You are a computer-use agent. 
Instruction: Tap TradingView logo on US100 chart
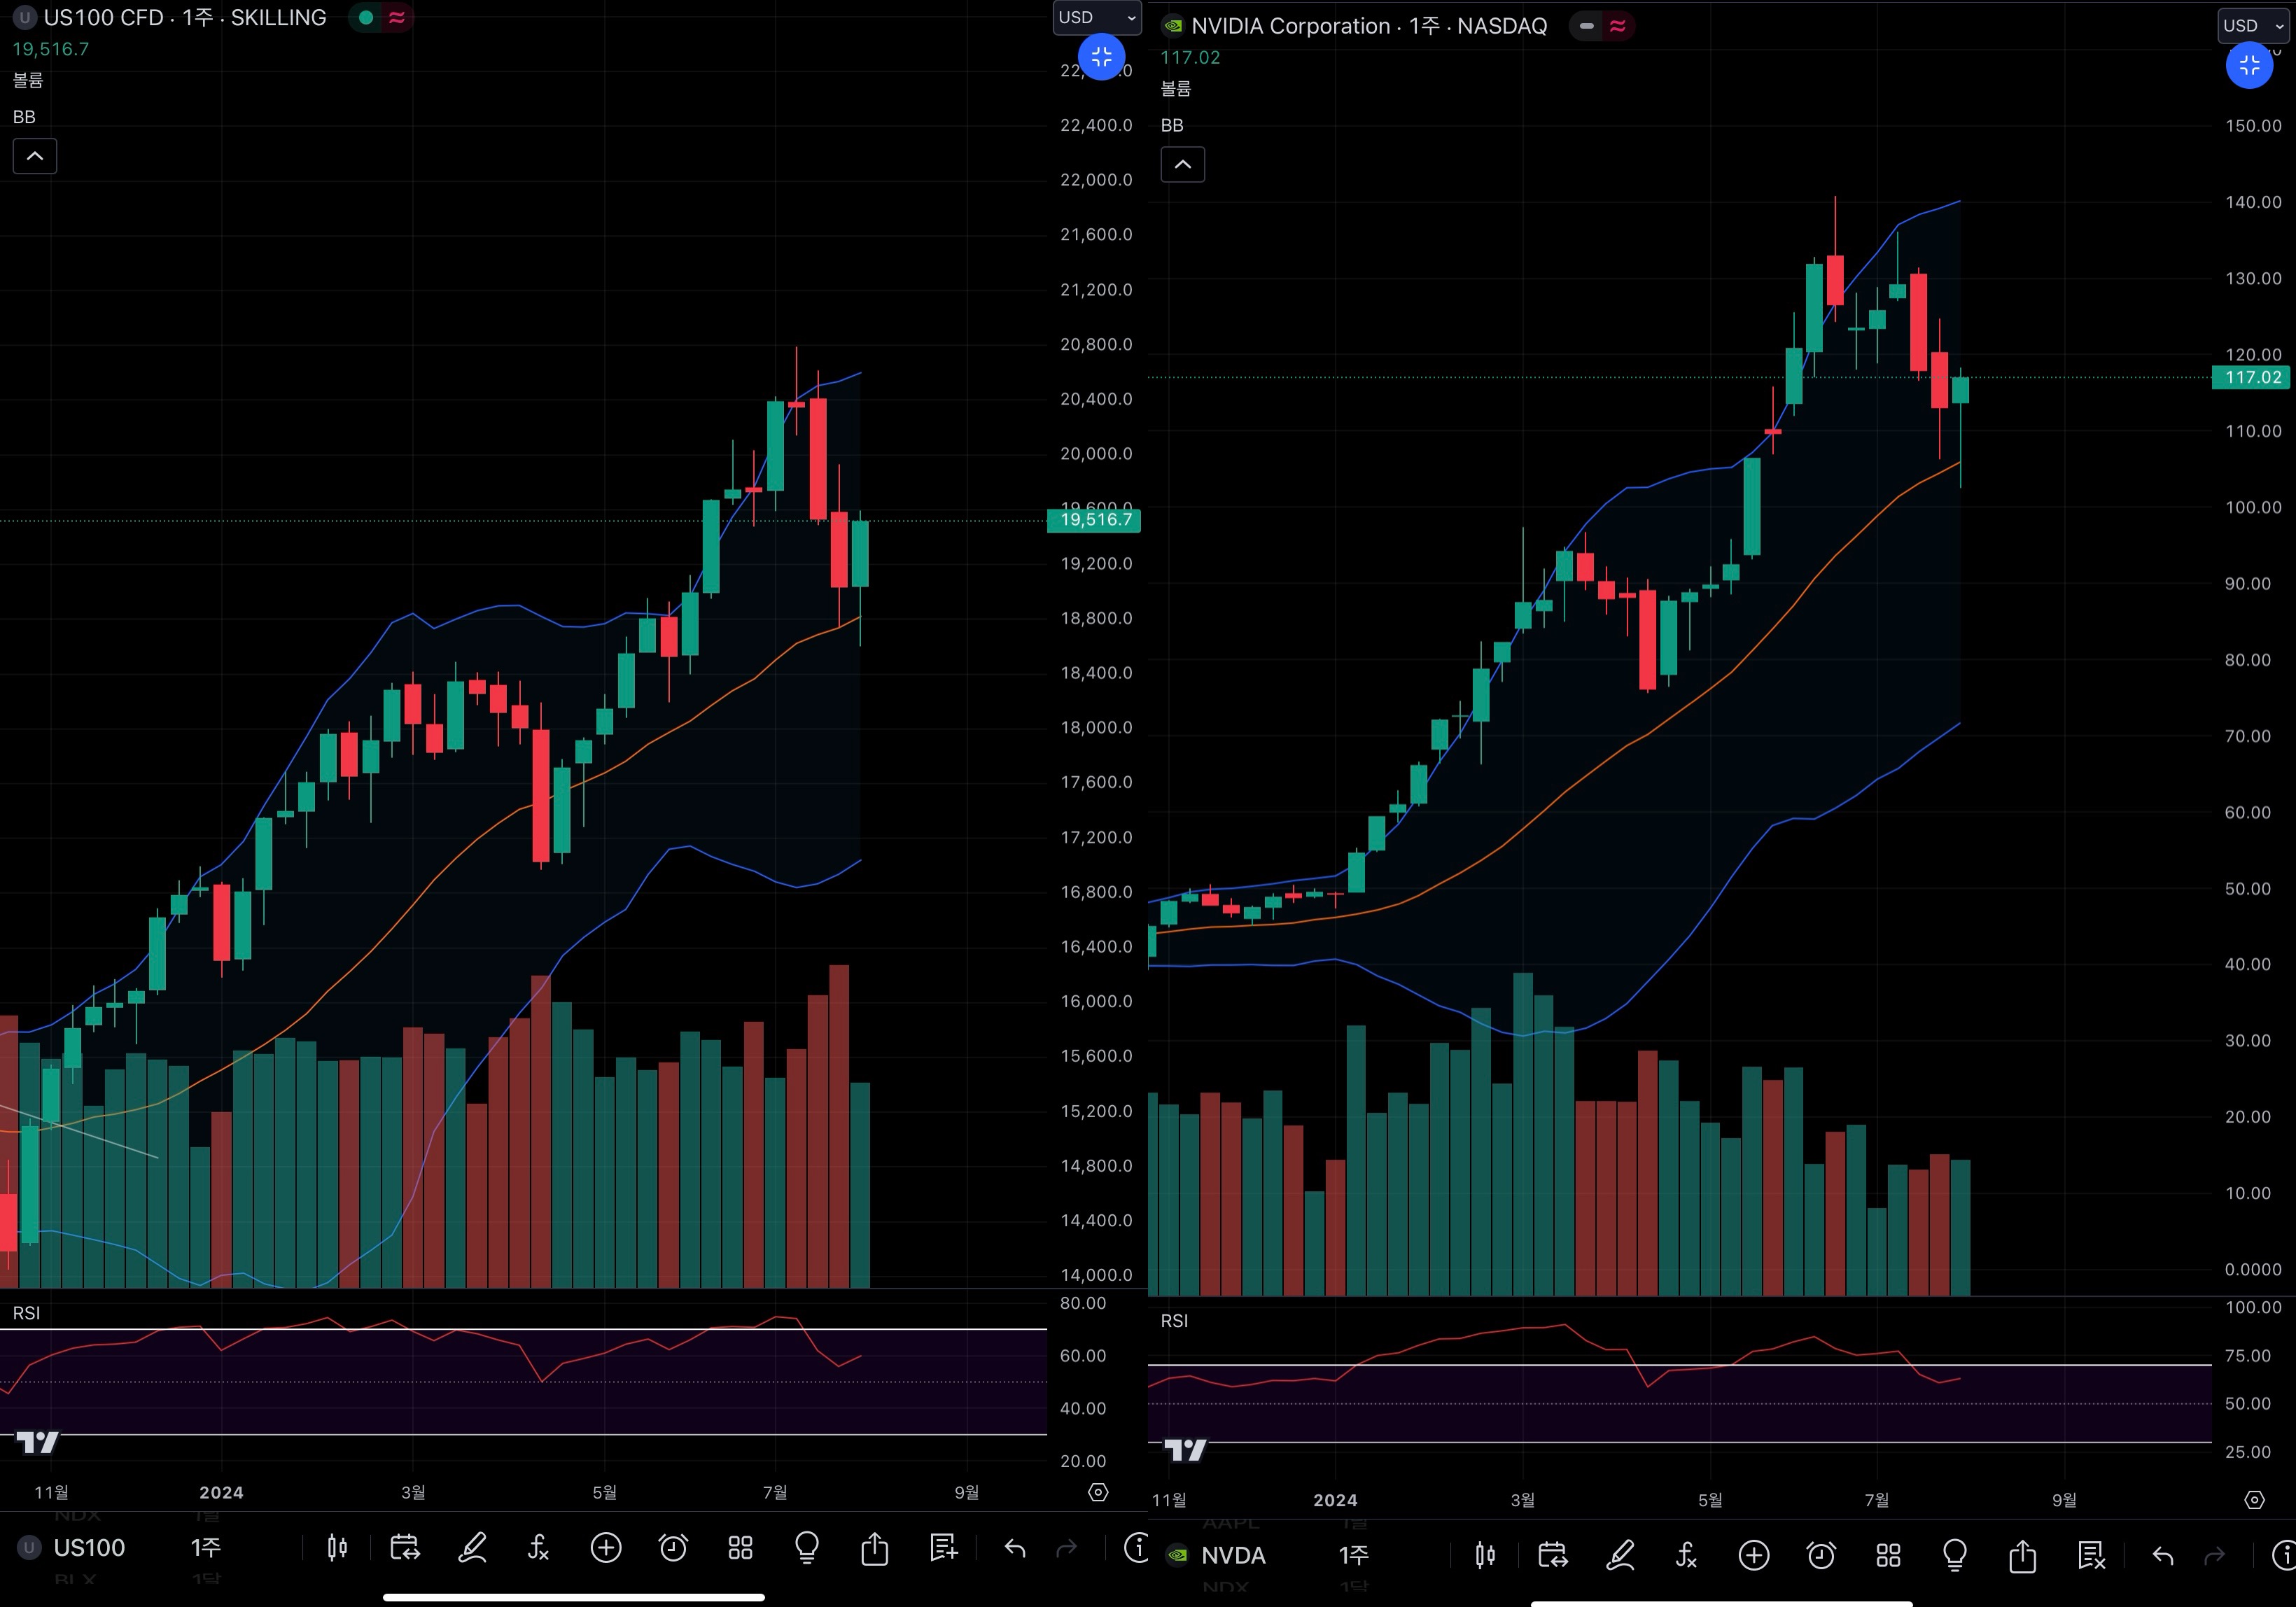pos(38,1442)
